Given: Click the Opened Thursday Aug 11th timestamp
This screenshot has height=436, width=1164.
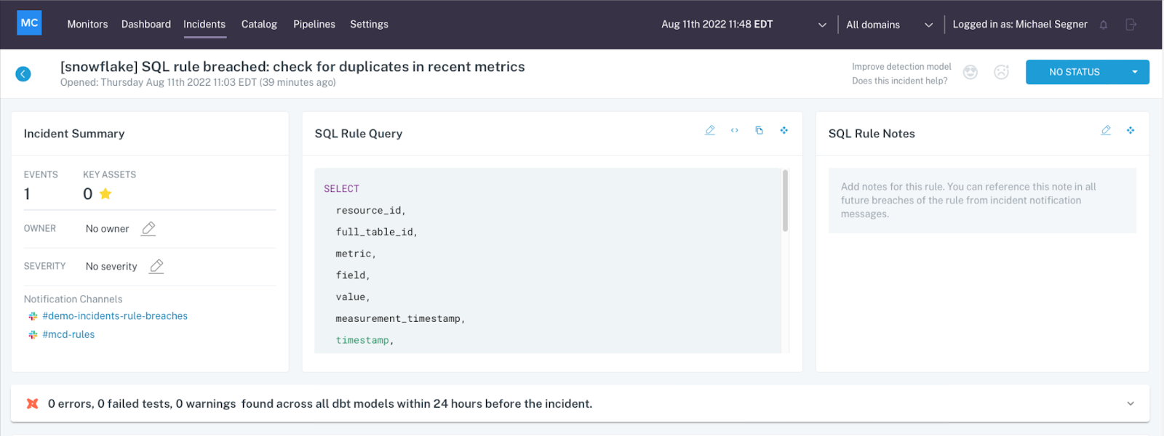Looking at the screenshot, I should coord(198,83).
